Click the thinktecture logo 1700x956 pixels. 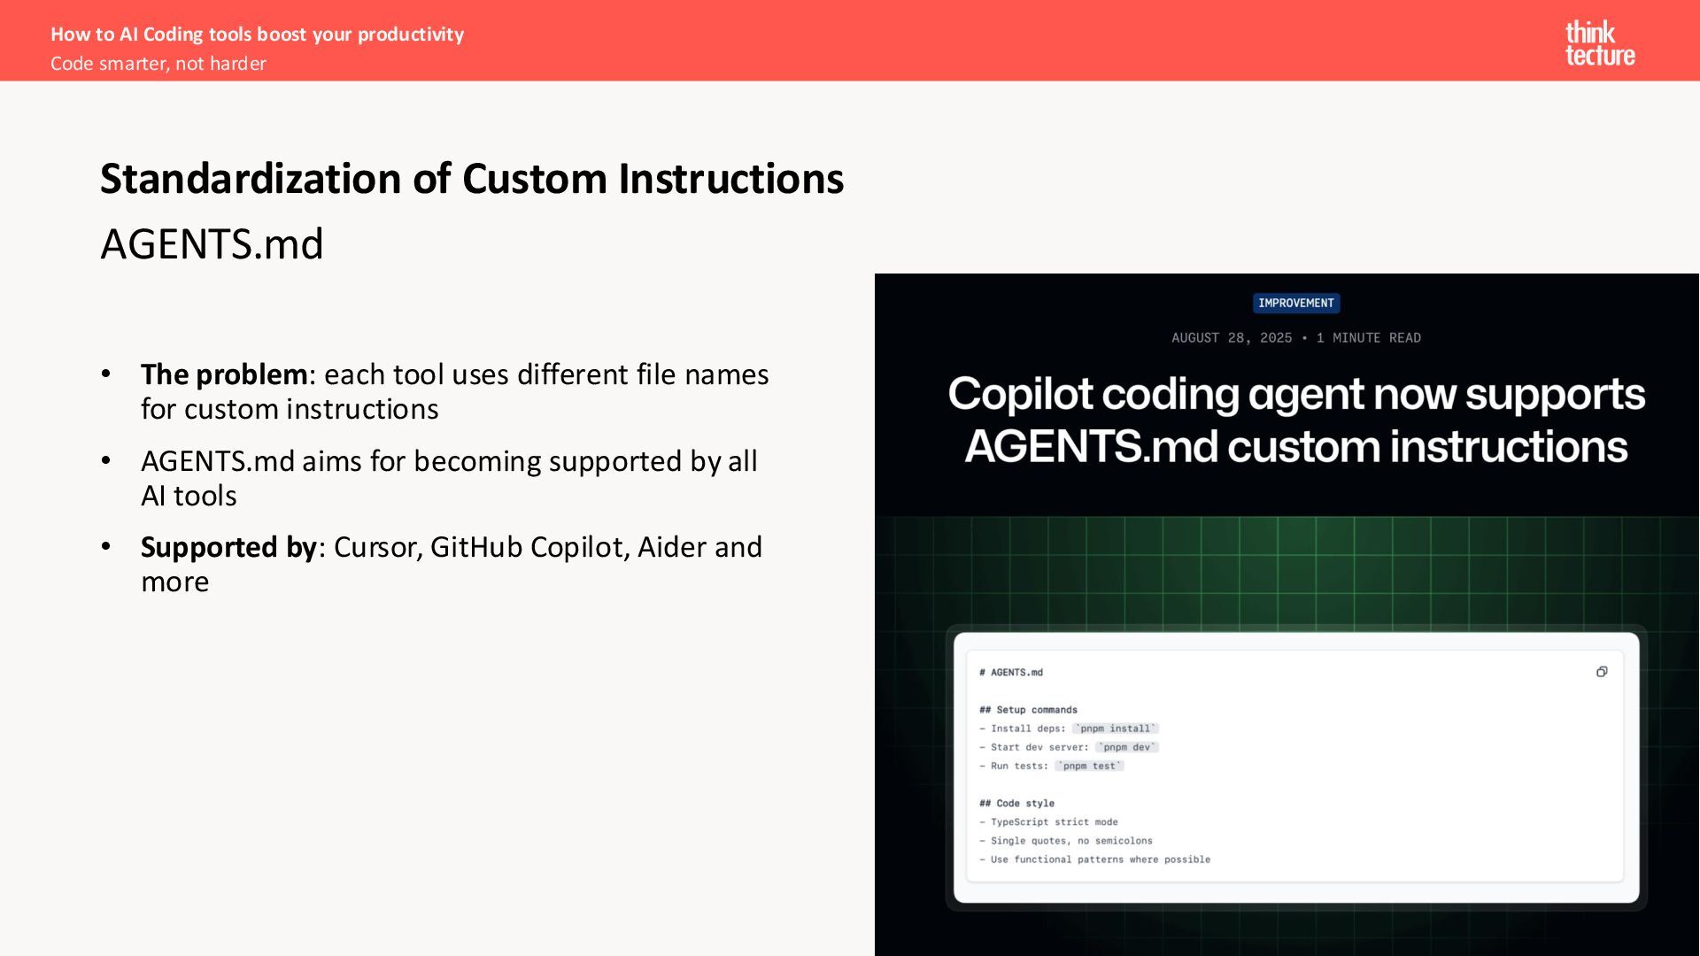[x=1599, y=43]
